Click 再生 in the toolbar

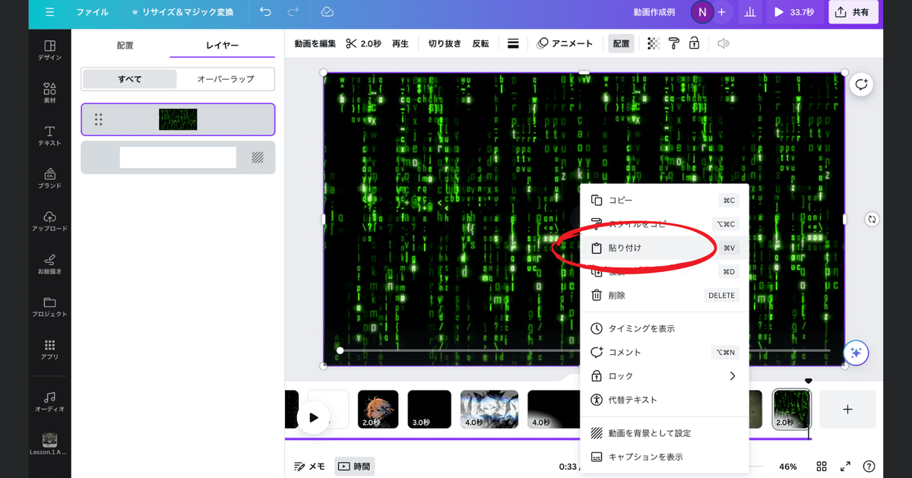(401, 43)
